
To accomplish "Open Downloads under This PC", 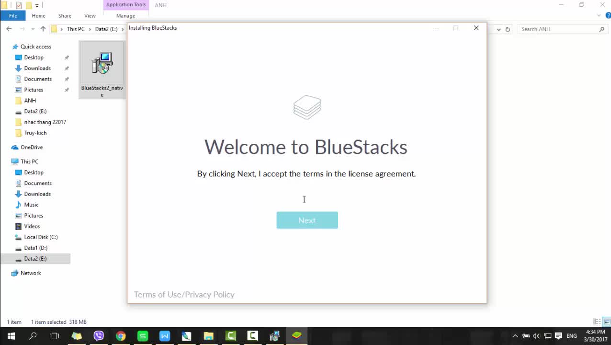I will [37, 194].
